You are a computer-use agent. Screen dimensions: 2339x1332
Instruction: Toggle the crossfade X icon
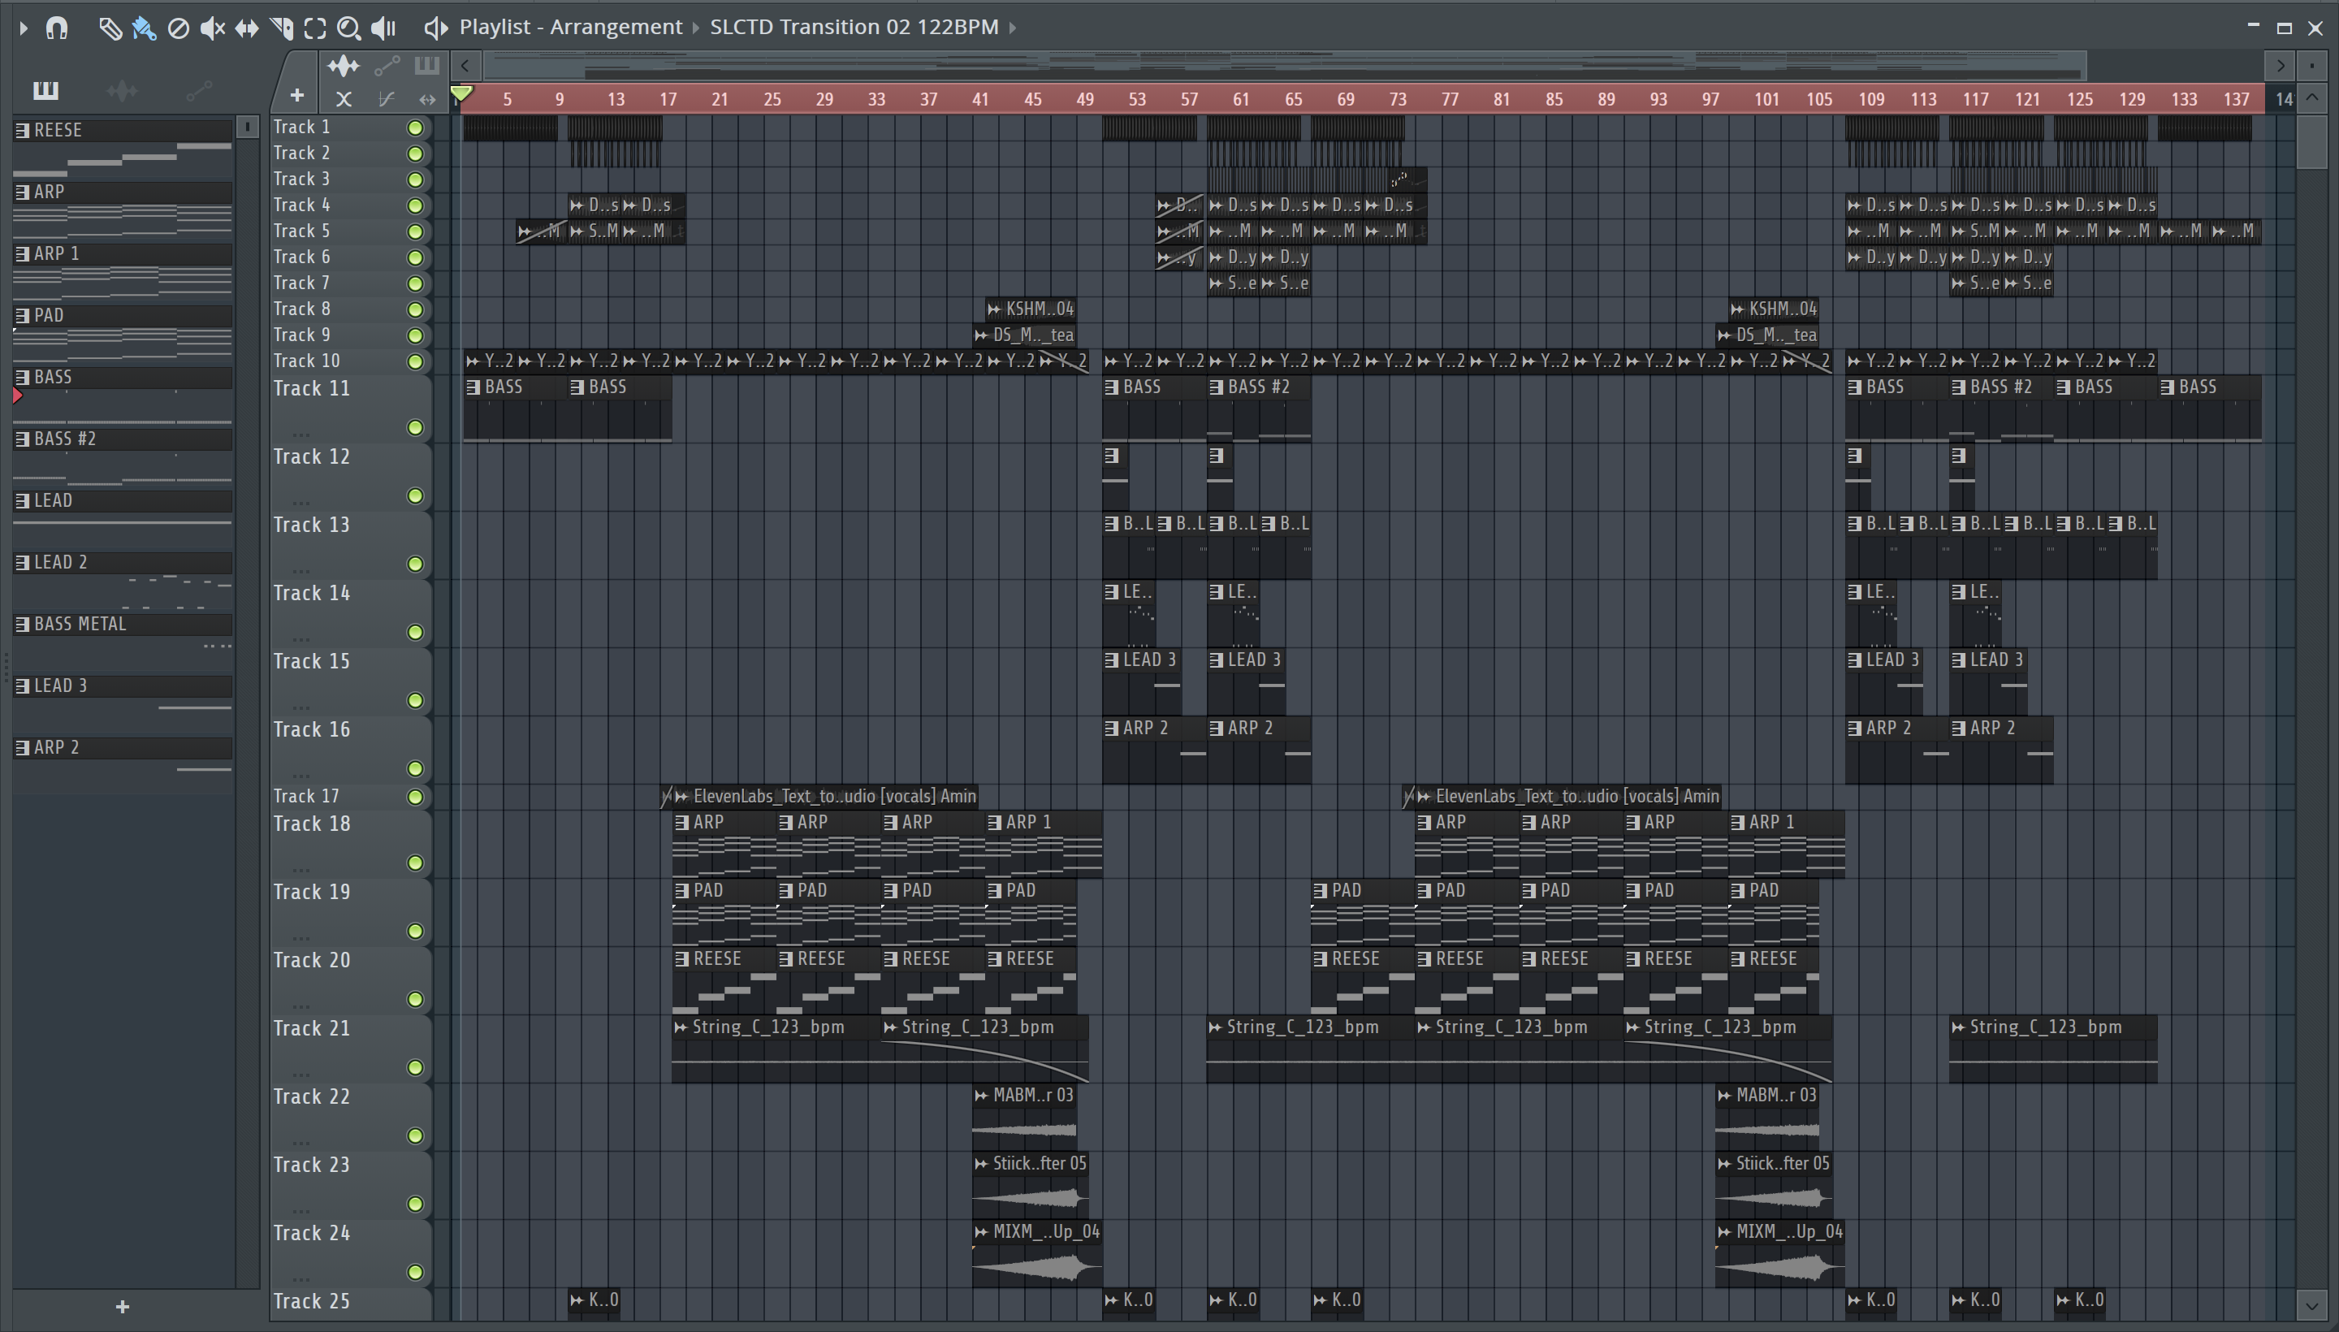click(343, 99)
